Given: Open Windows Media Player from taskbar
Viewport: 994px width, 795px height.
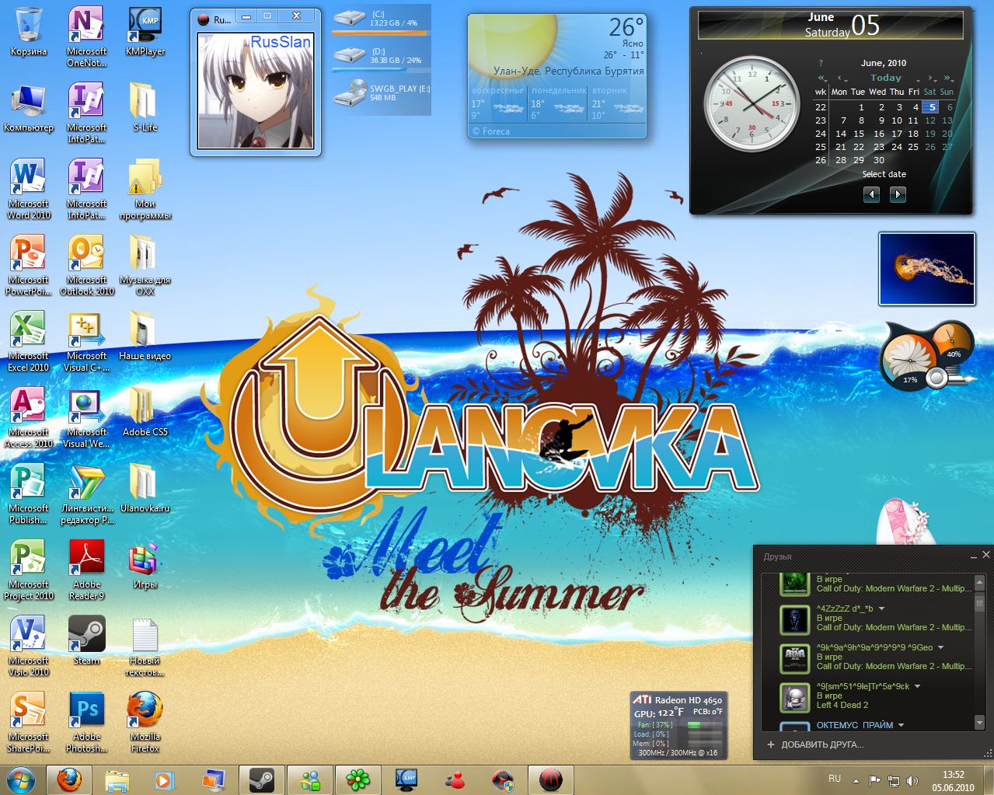Looking at the screenshot, I should [x=164, y=779].
